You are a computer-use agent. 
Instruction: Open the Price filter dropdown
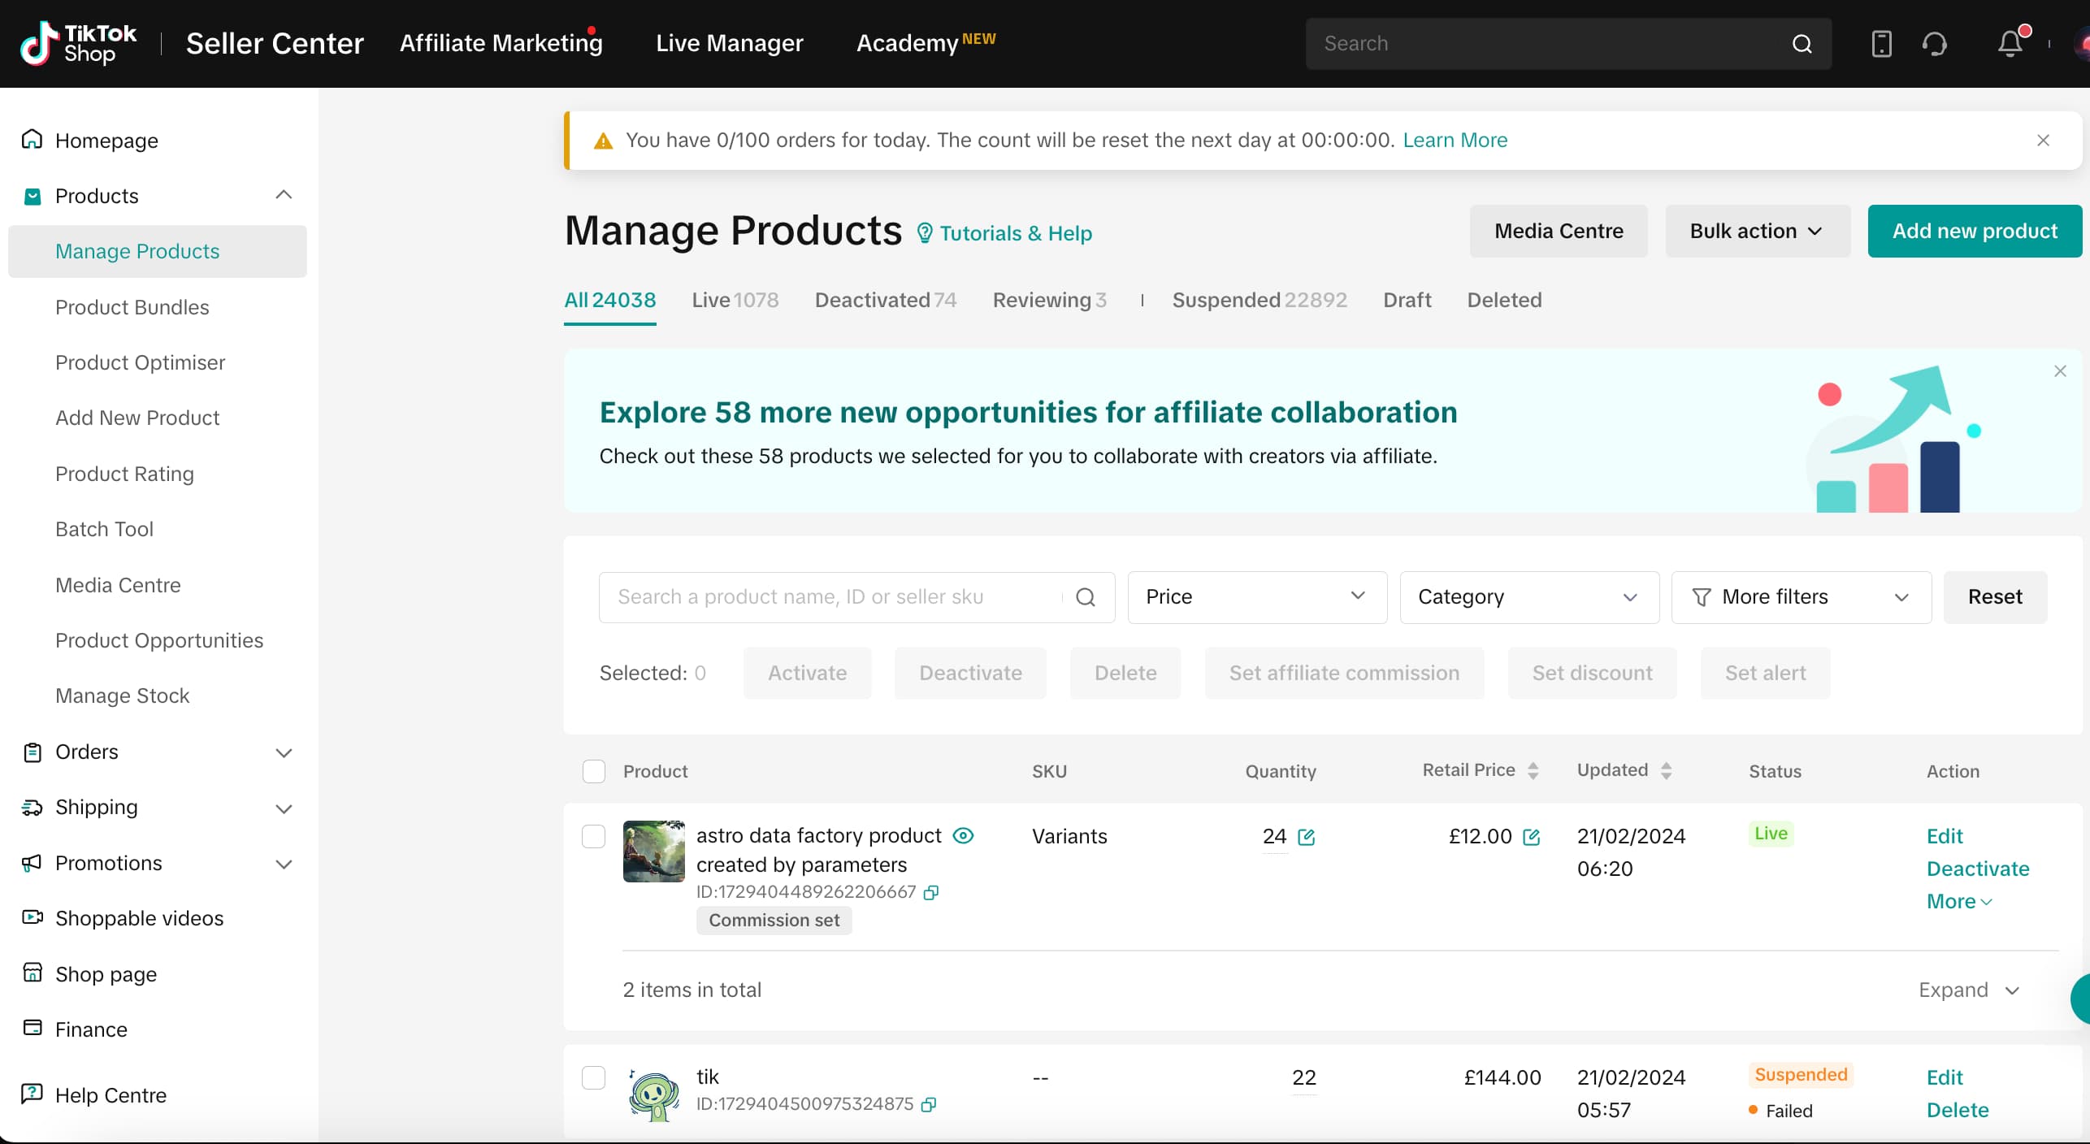point(1257,597)
